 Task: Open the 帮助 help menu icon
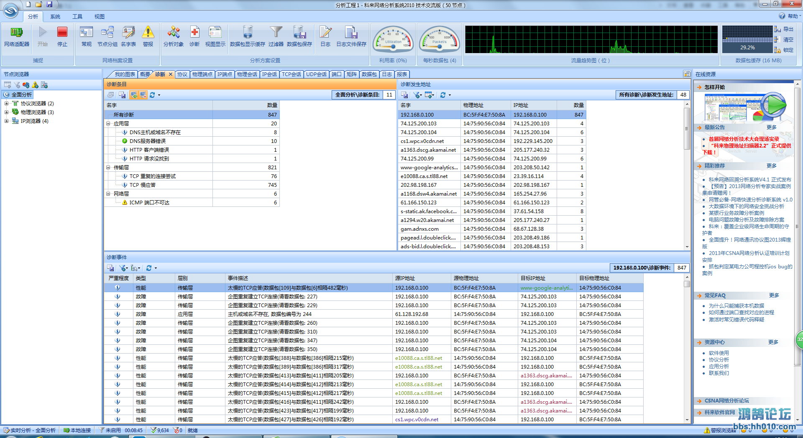coord(782,16)
